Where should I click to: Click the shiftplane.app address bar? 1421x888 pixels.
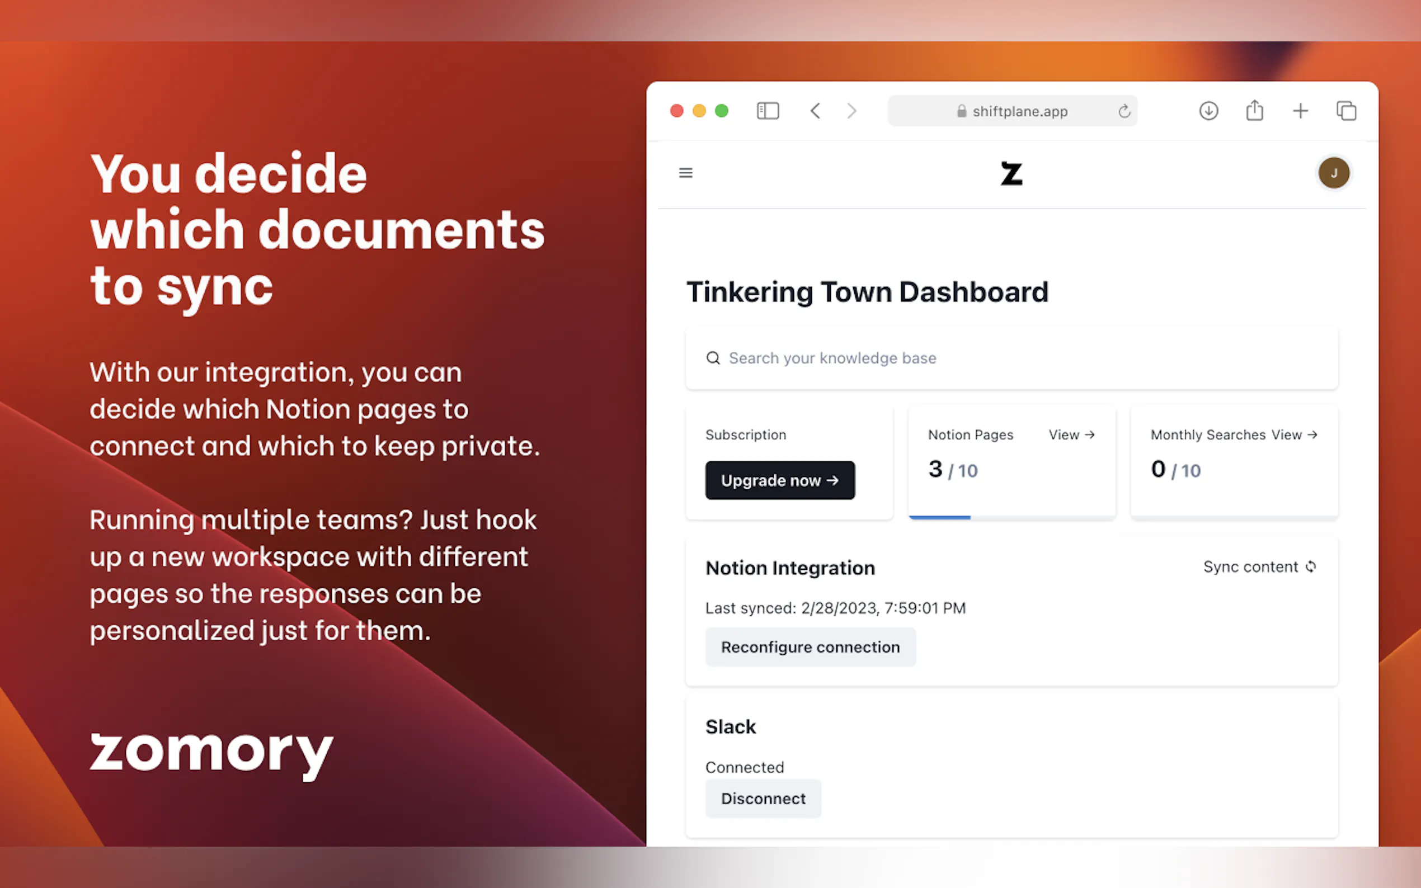(1011, 111)
